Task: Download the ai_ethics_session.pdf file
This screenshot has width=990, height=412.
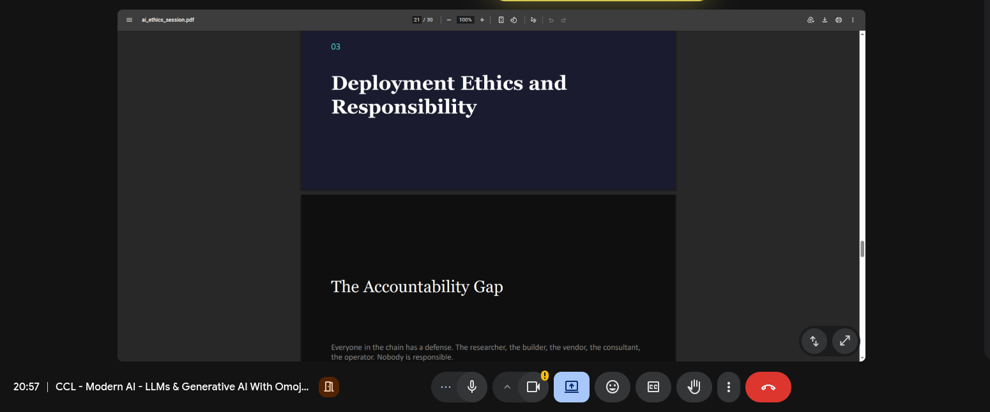Action: click(x=825, y=20)
